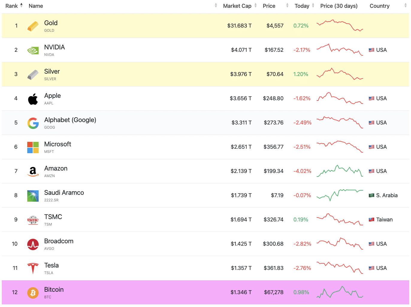This screenshot has width=411, height=307.
Task: Click Amazon's 30-day price chart
Action: pos(340,171)
